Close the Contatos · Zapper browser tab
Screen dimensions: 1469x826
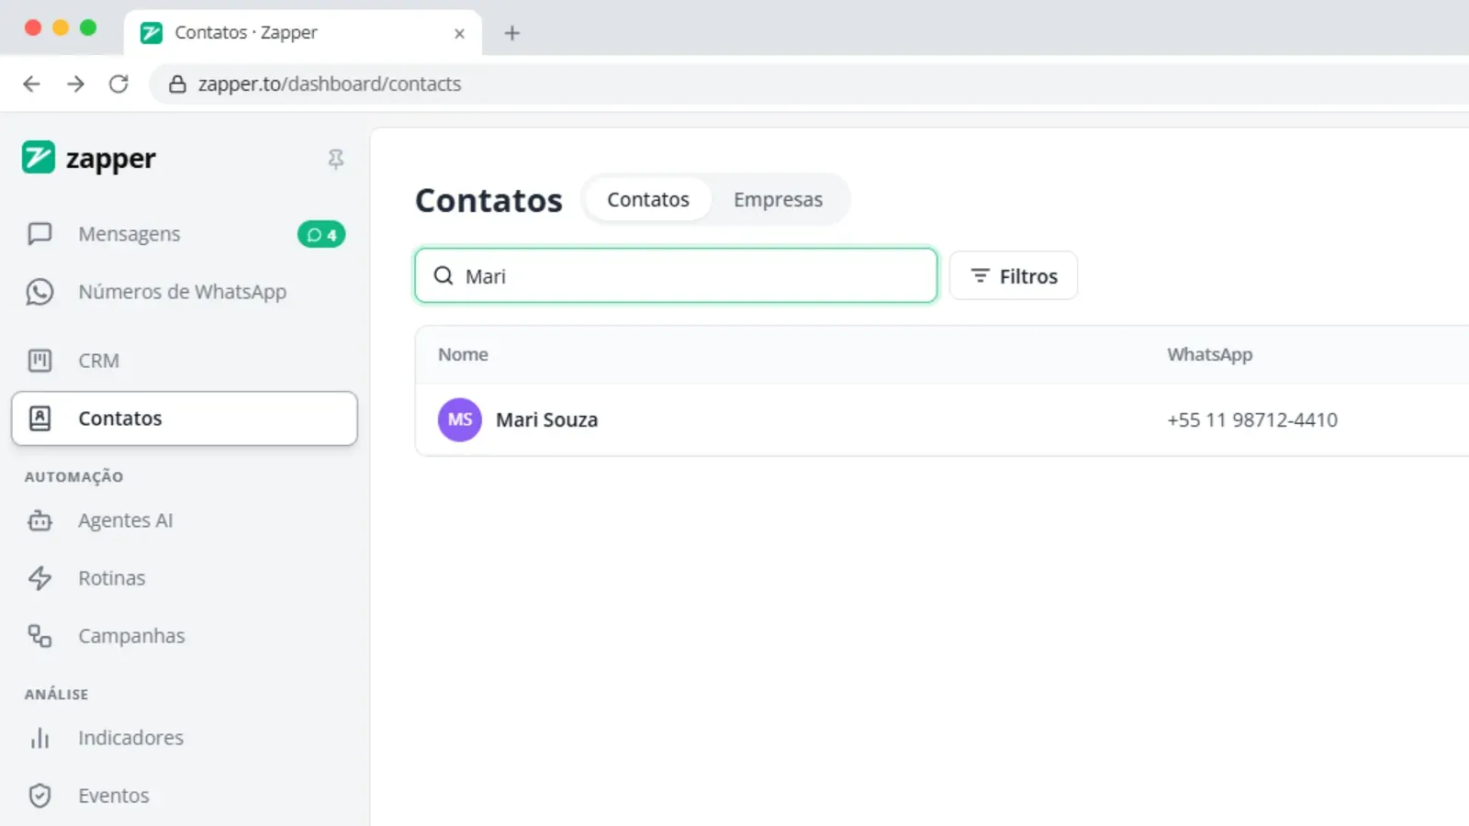click(460, 33)
